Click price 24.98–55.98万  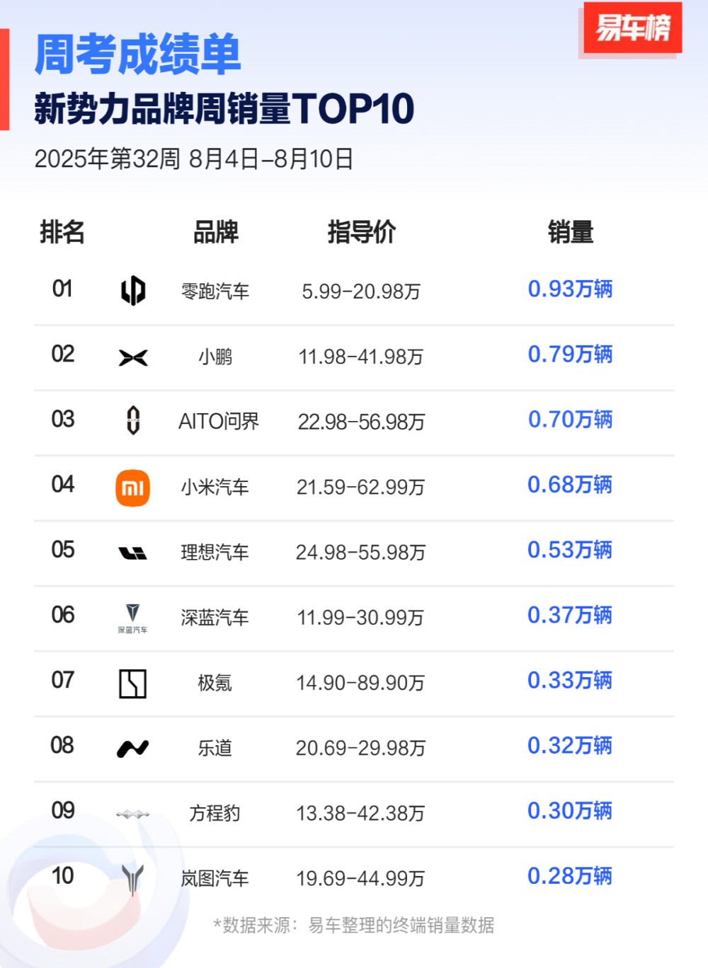point(361,552)
